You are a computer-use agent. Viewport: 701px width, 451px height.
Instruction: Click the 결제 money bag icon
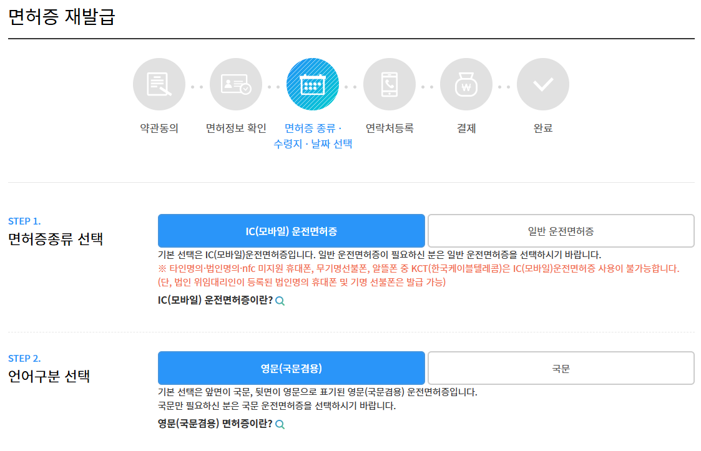pyautogui.click(x=466, y=84)
